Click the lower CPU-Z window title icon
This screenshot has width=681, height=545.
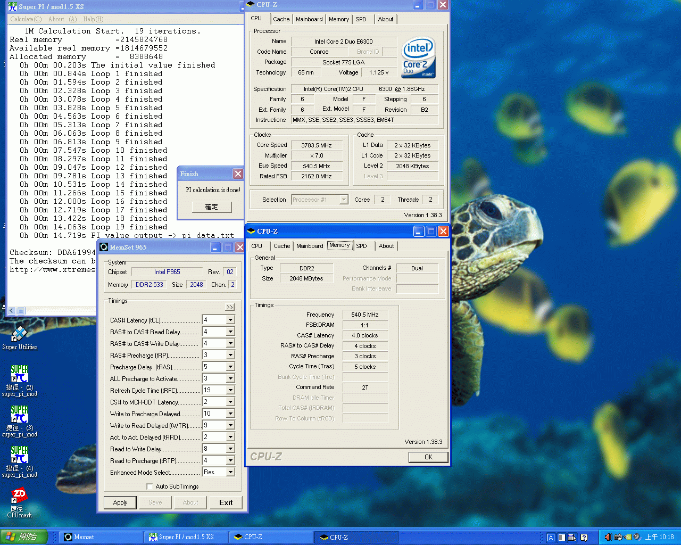(251, 231)
